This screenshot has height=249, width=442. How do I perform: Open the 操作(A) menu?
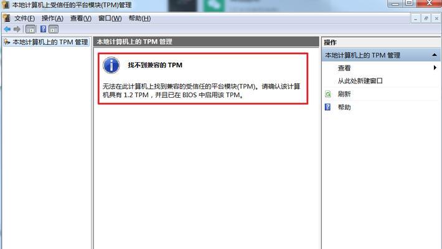(52, 18)
